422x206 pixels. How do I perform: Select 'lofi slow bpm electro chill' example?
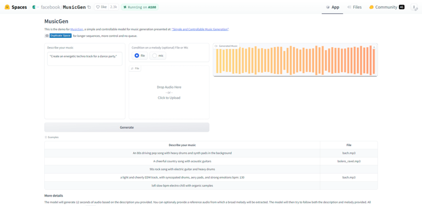point(182,185)
